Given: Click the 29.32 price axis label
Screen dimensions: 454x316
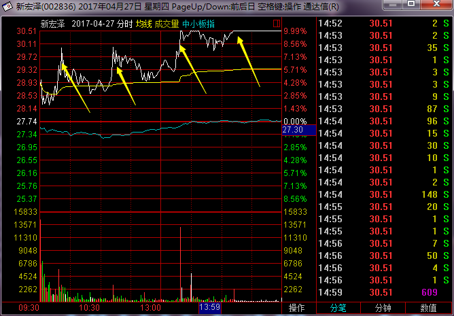Looking at the screenshot, I should coord(27,70).
